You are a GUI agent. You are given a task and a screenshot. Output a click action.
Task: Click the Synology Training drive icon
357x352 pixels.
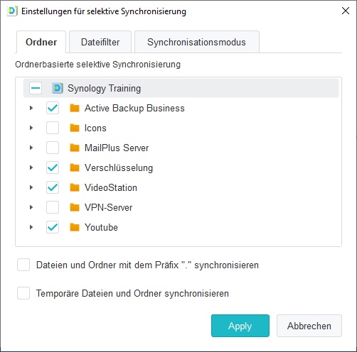58,88
